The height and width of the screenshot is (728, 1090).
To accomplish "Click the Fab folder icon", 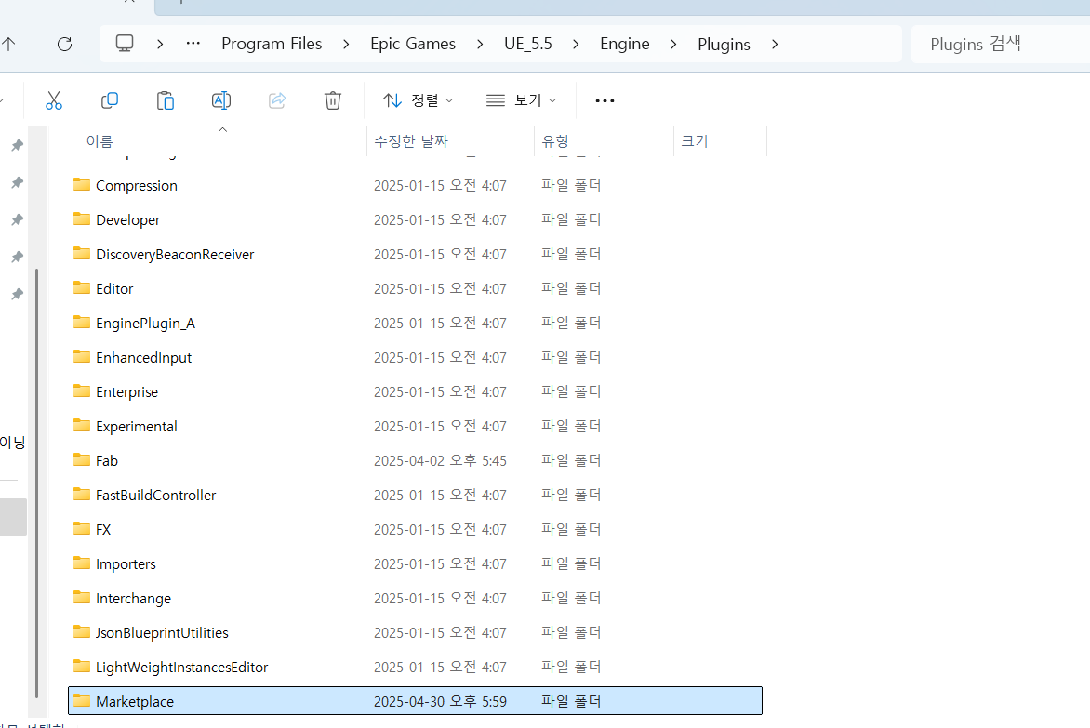I will tap(82, 460).
